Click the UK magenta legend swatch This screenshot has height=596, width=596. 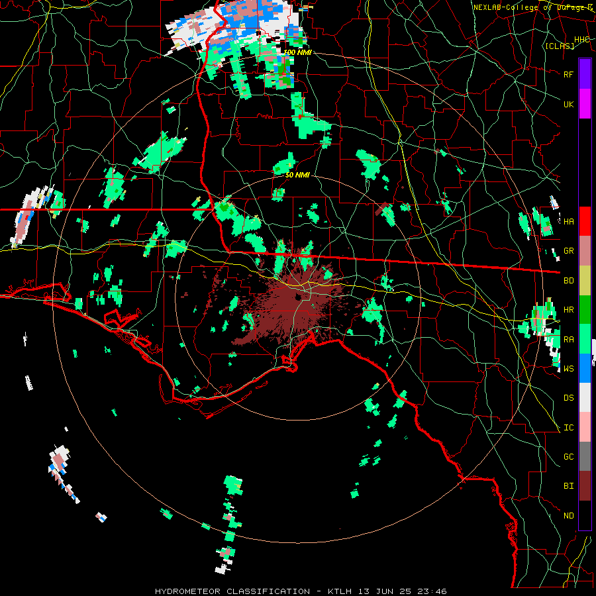[585, 104]
